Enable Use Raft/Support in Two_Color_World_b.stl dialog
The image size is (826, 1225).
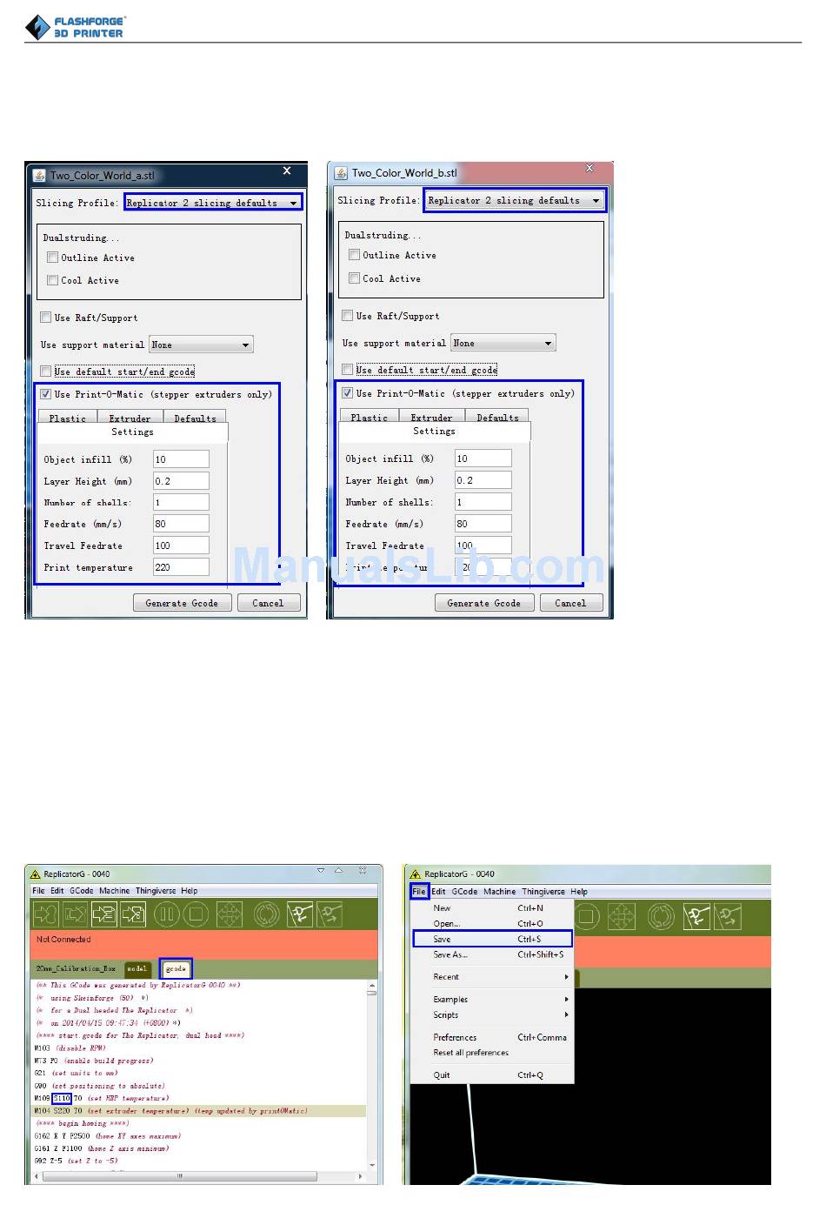[x=348, y=316]
